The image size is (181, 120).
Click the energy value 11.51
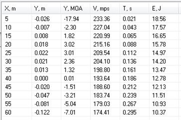(x=159, y=95)
